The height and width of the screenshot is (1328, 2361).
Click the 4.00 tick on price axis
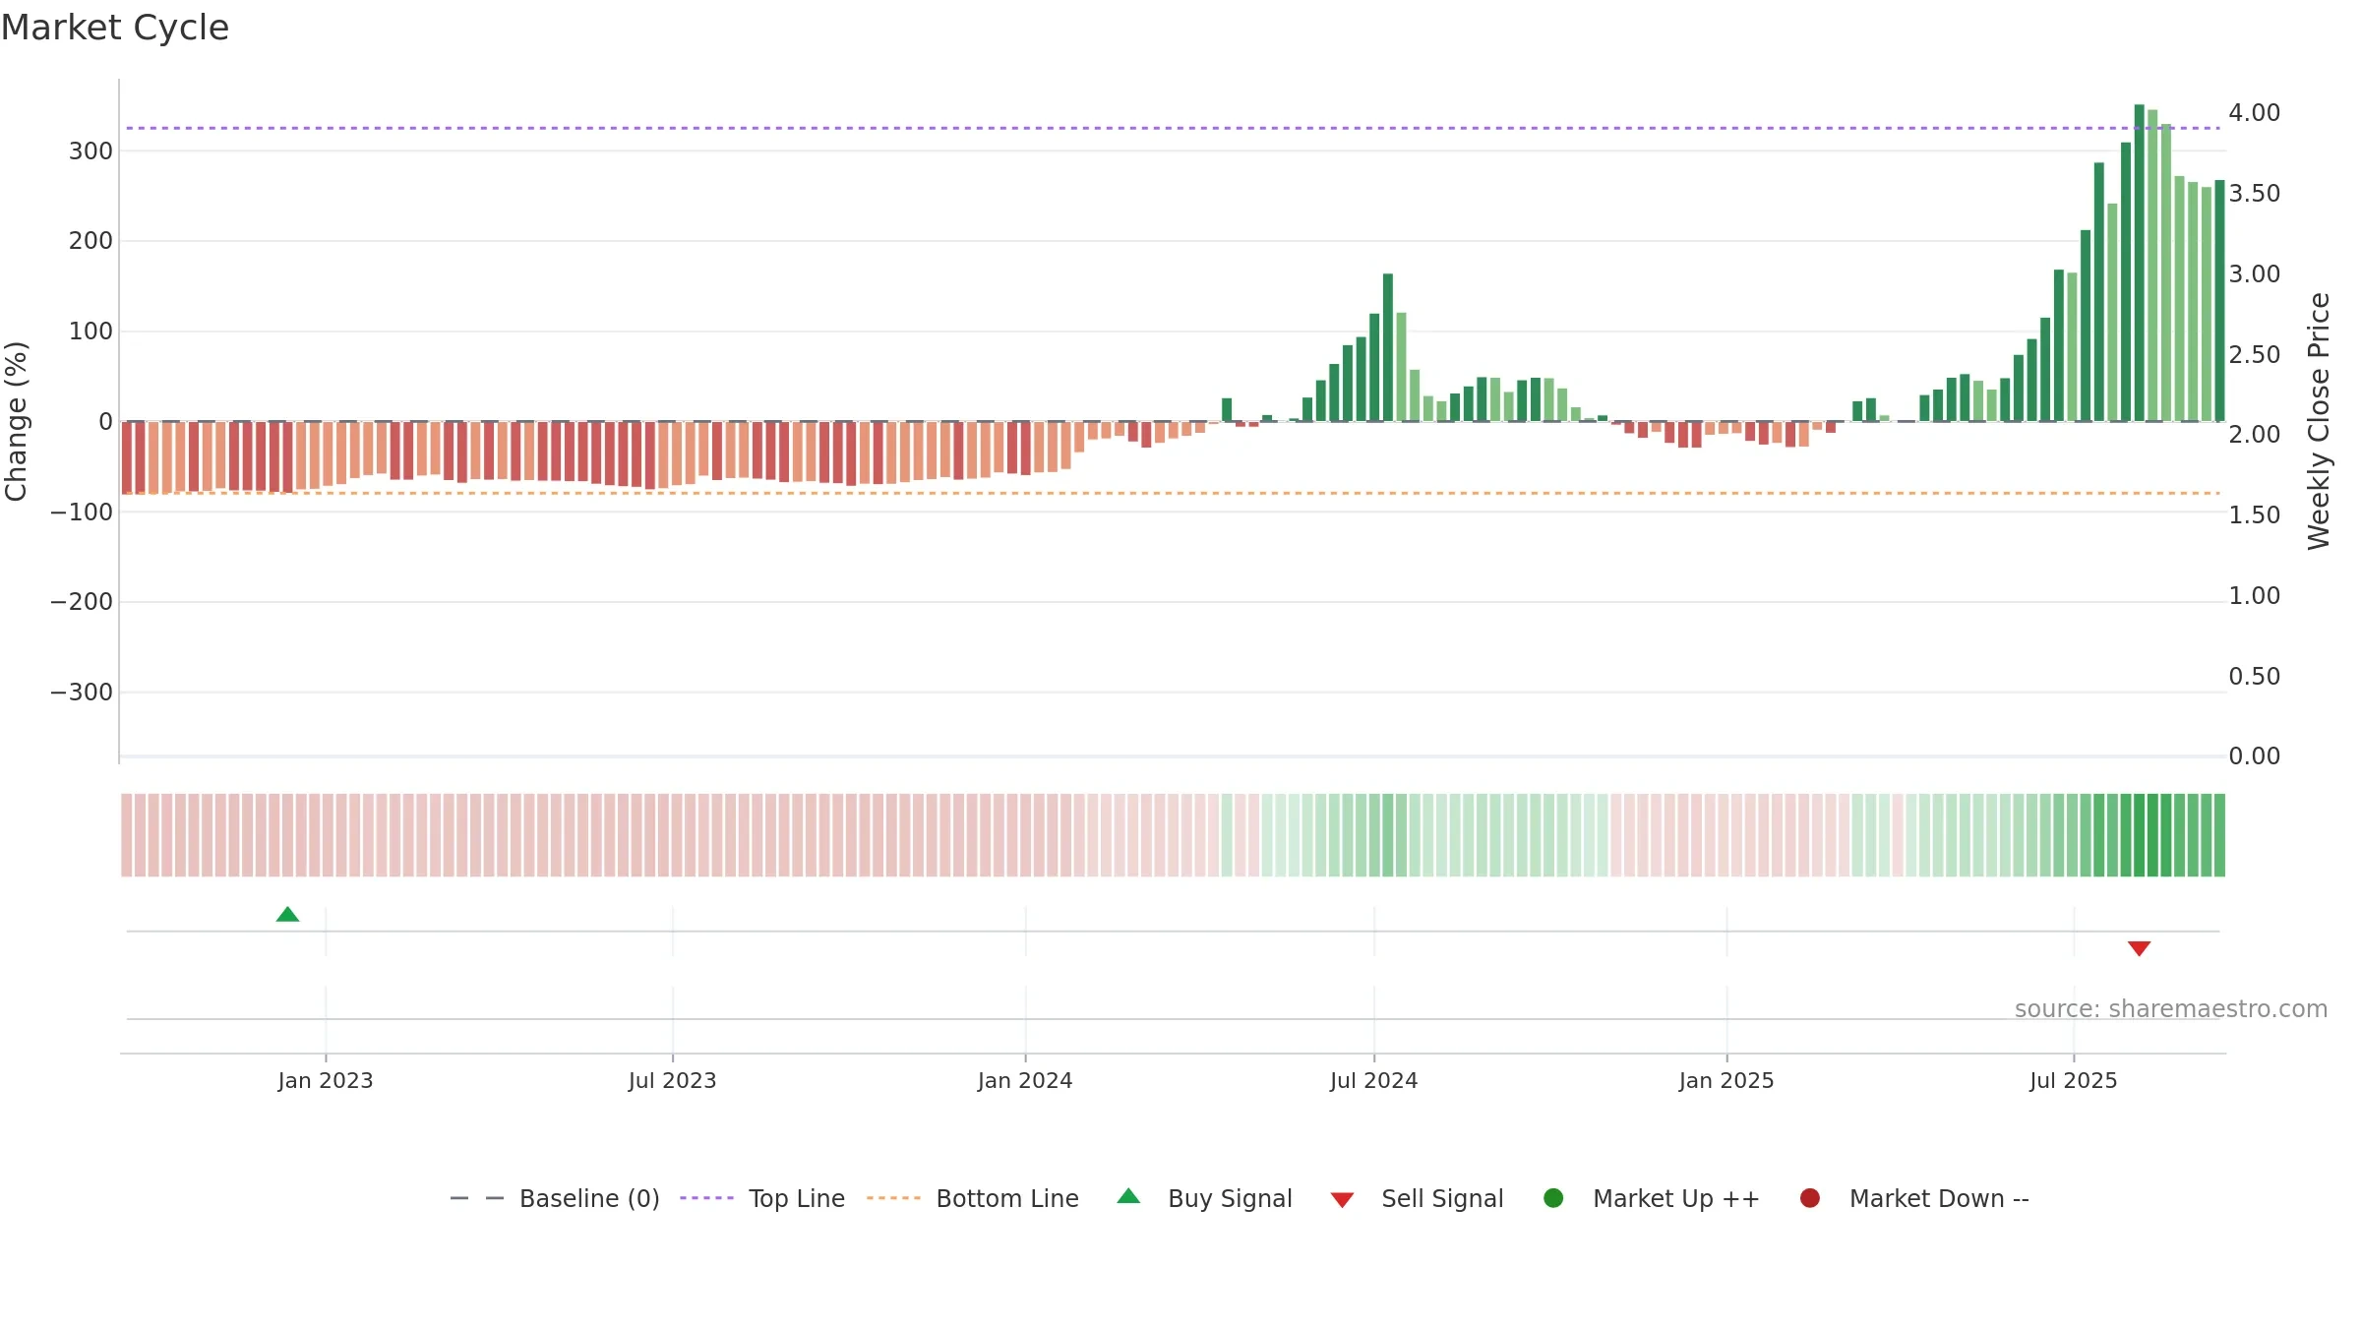coord(2255,112)
